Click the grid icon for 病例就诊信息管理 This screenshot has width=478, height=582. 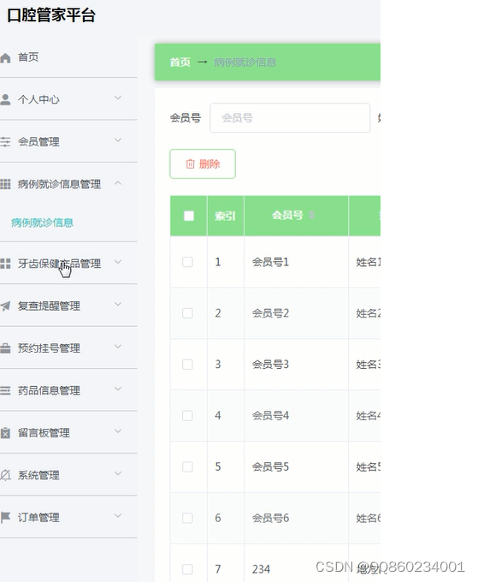(5, 184)
